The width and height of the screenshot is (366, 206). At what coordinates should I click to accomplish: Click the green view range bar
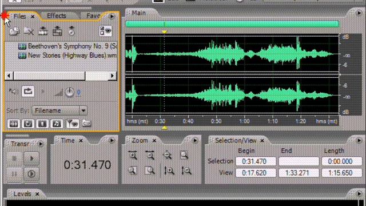coord(232,24)
